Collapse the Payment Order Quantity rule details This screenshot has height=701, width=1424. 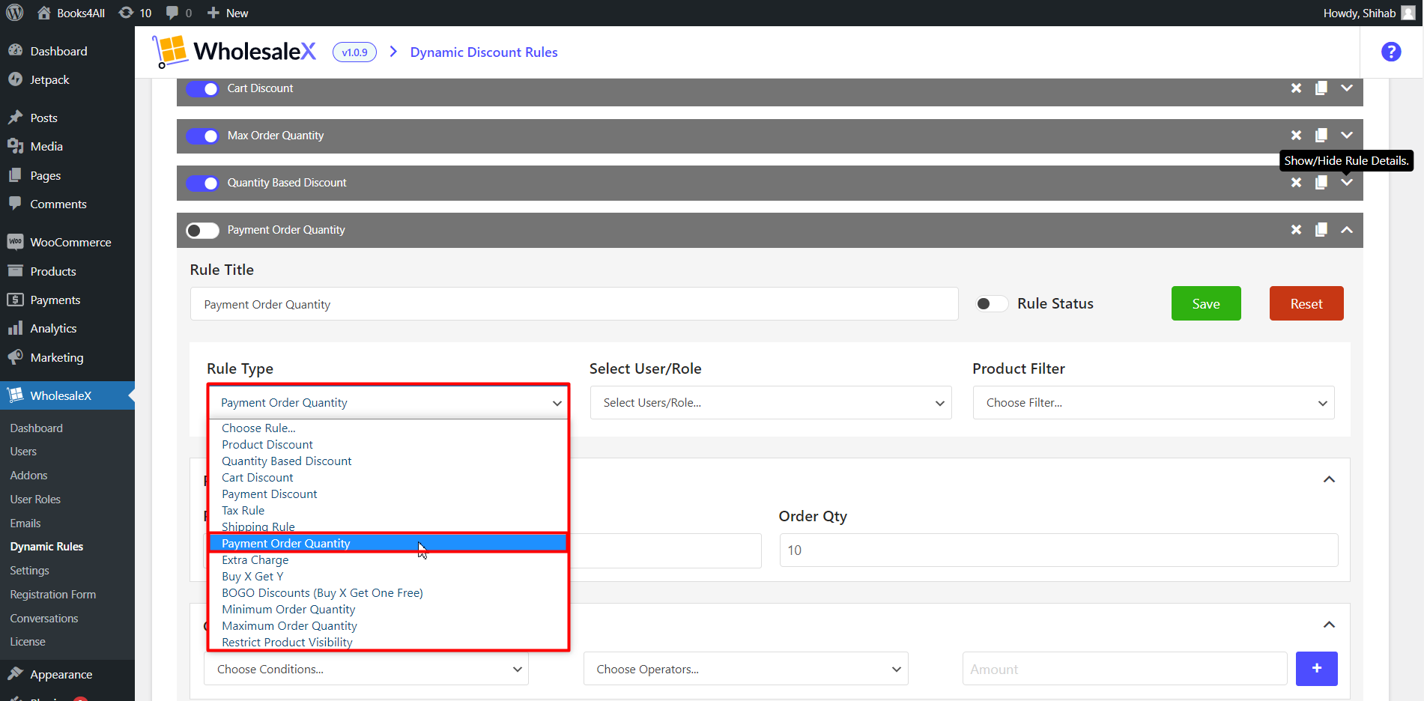coord(1347,230)
